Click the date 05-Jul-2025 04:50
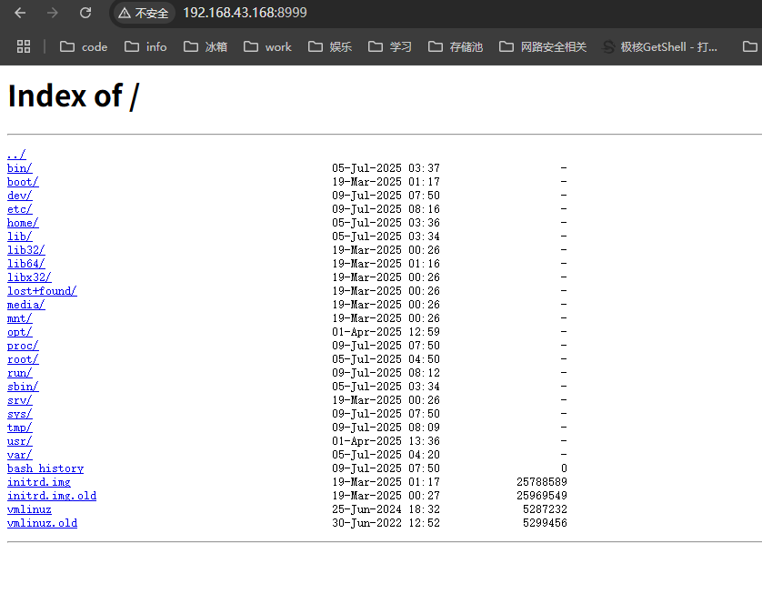Screen dimensions: 762x614 [x=386, y=359]
